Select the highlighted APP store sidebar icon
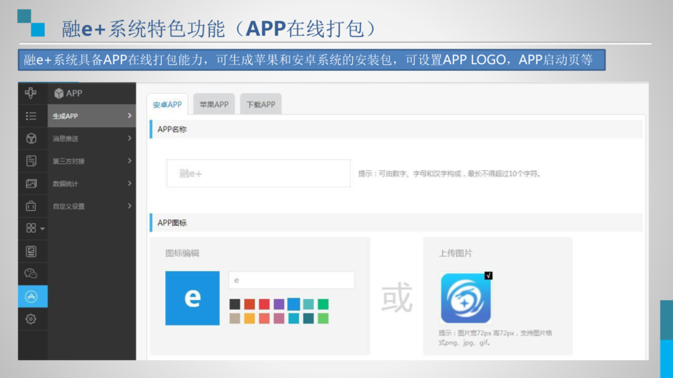 [x=31, y=296]
